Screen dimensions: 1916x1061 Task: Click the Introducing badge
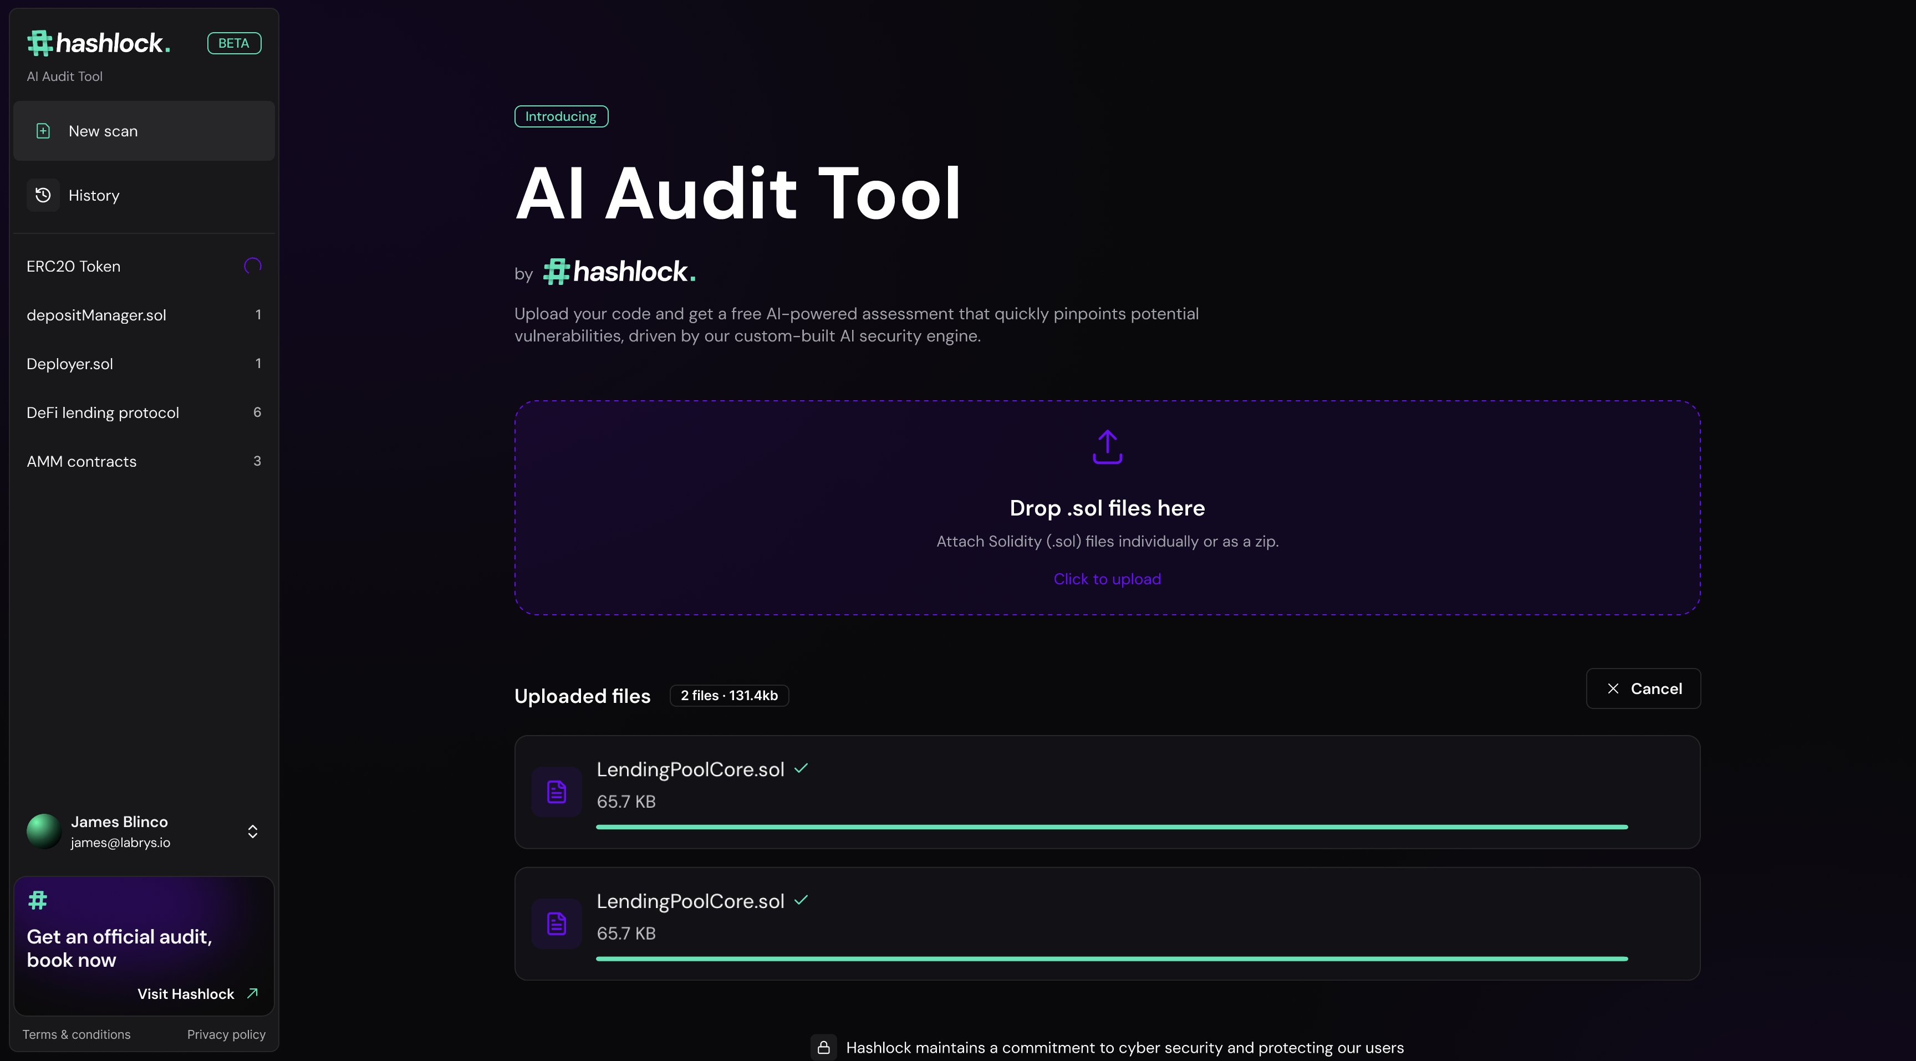point(561,117)
